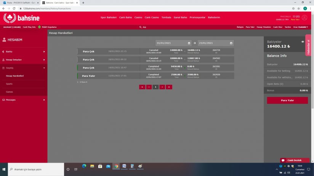Select the Para Yatır row with ID 262920
Image resolution: width=314 pixels, height=176 pixels.
click(x=155, y=76)
